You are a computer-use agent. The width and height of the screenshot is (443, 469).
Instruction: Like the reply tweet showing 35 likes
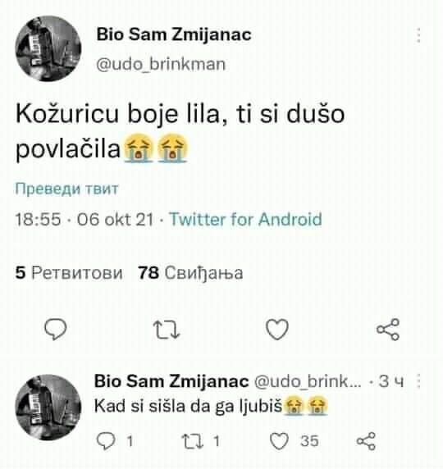pos(279,441)
